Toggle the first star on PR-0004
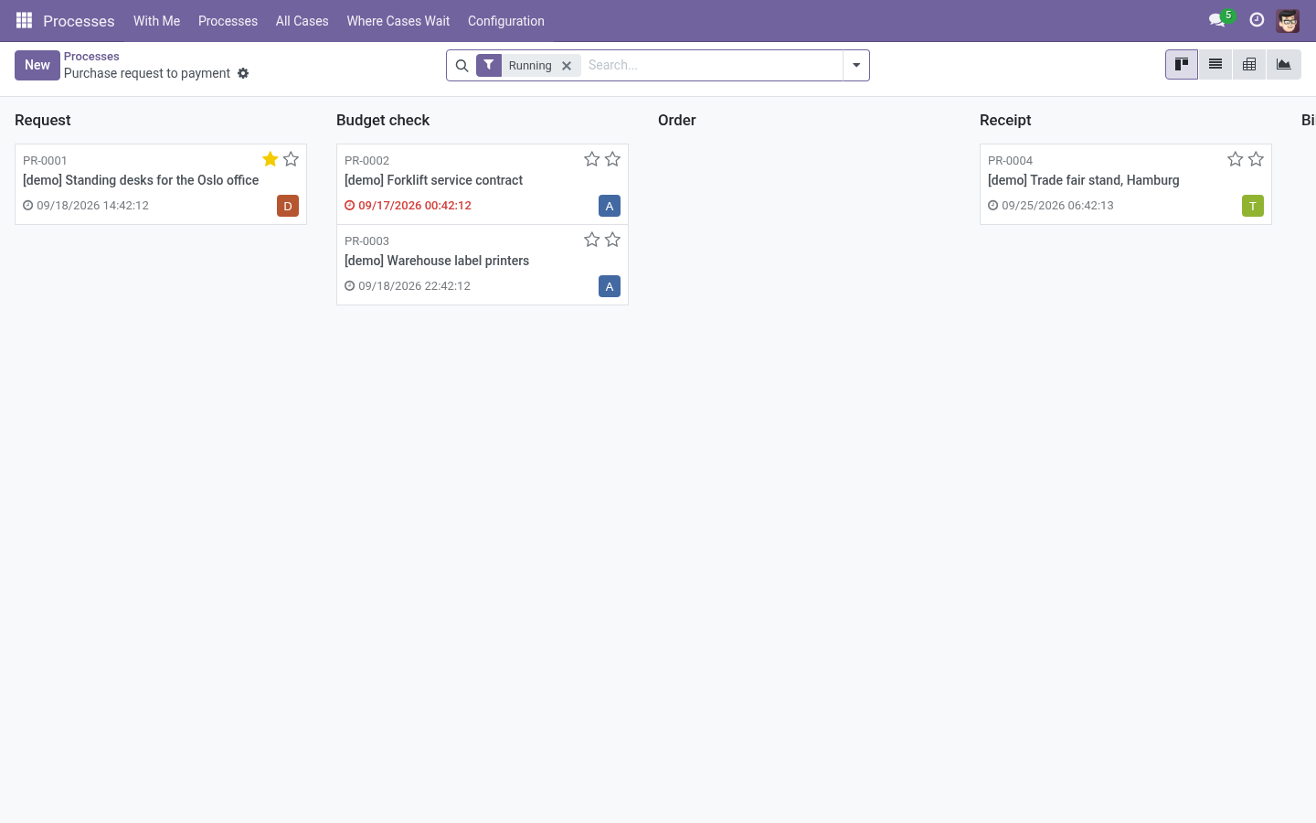Viewport: 1316px width, 823px height. pos(1236,159)
